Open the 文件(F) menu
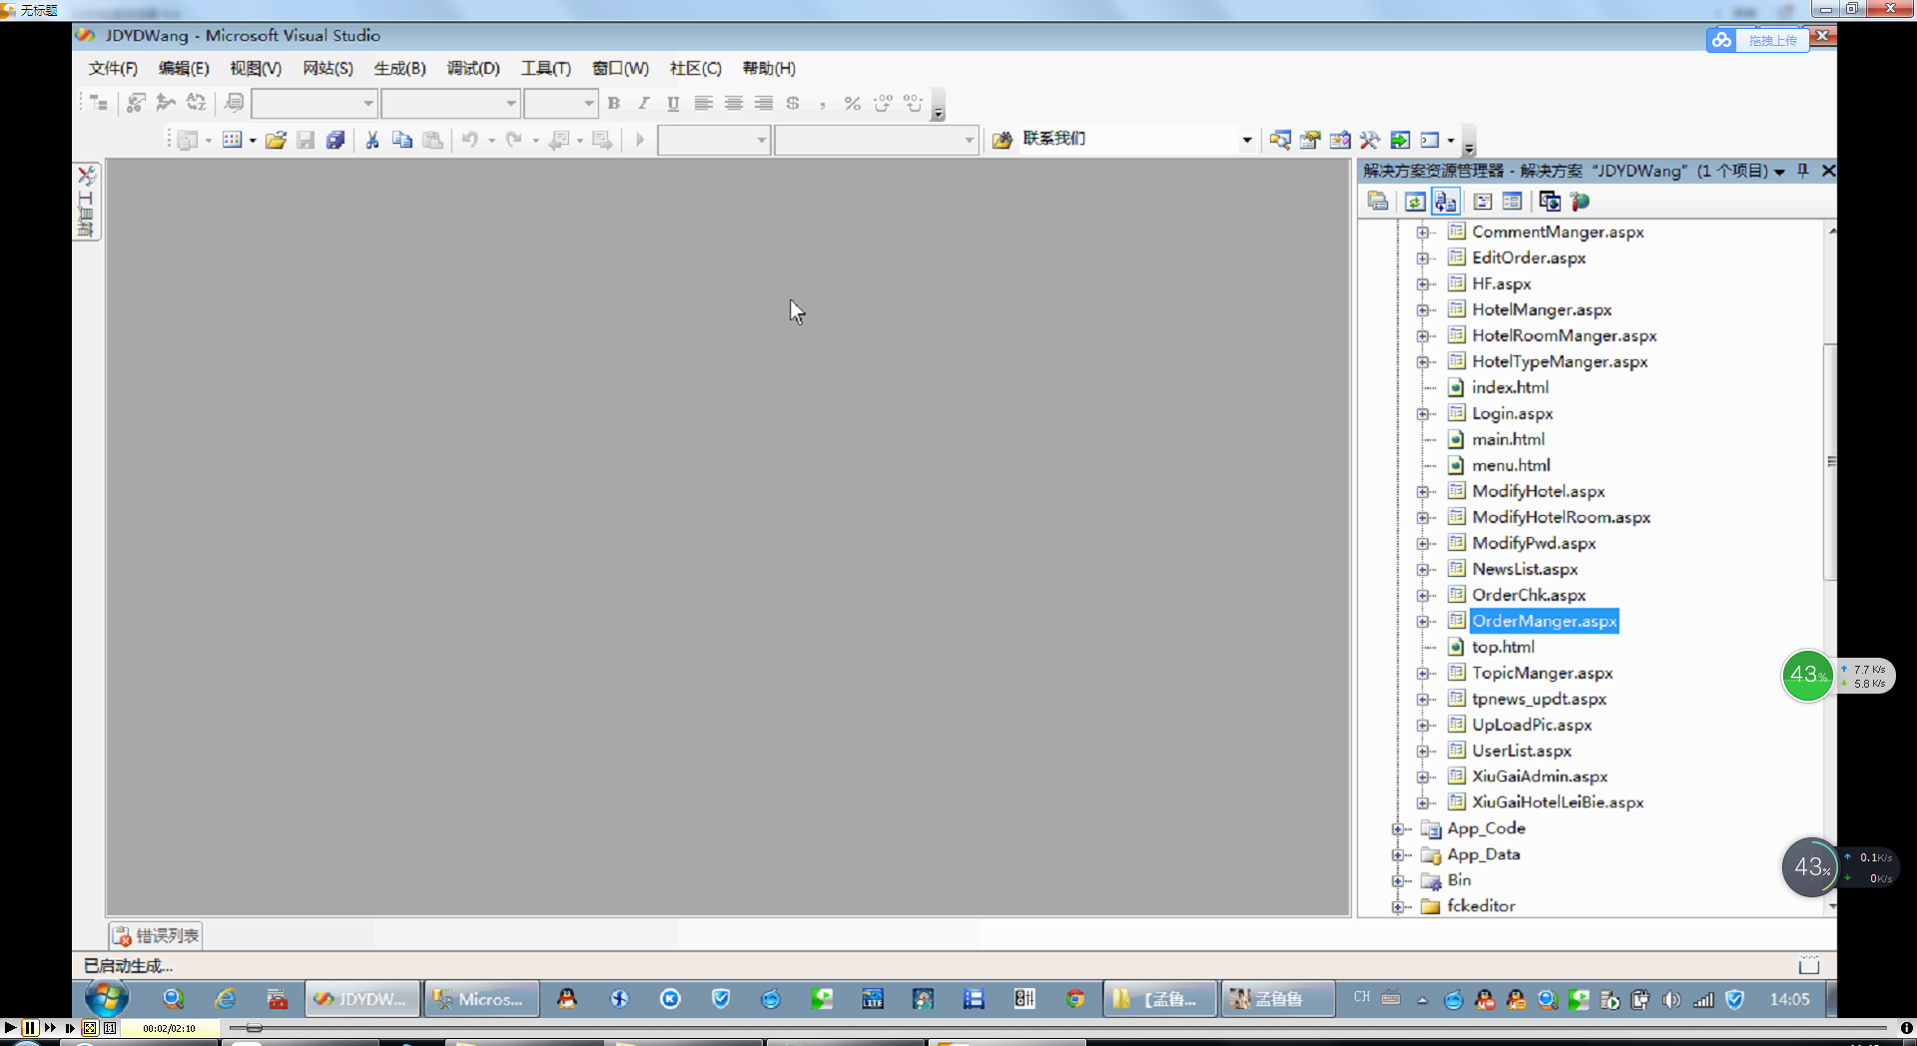The width and height of the screenshot is (1917, 1046). [x=113, y=68]
